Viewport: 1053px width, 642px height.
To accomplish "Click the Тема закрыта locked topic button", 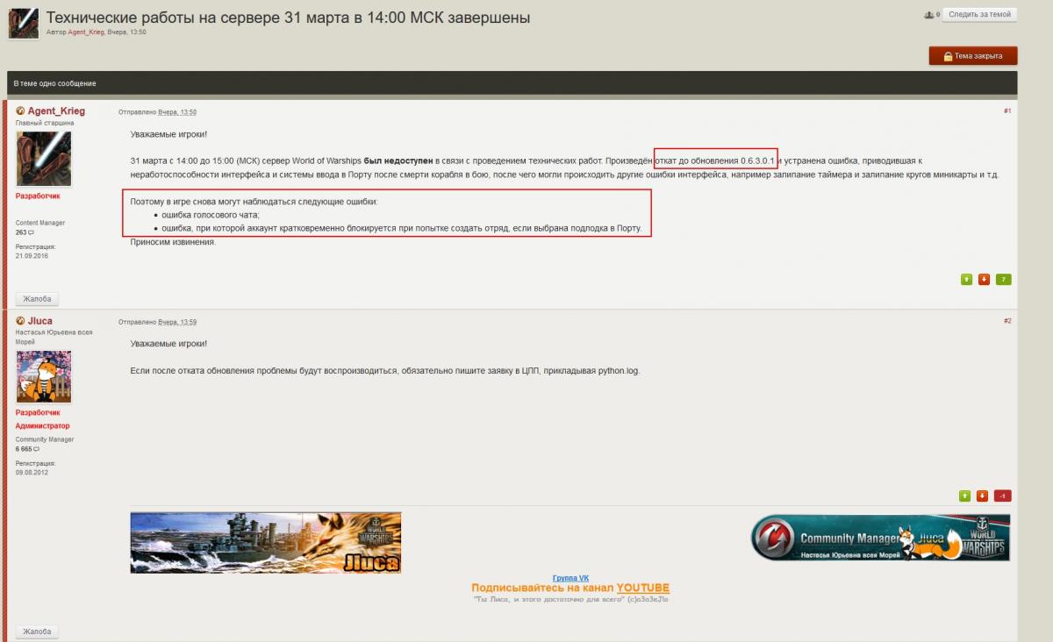I will (x=973, y=56).
